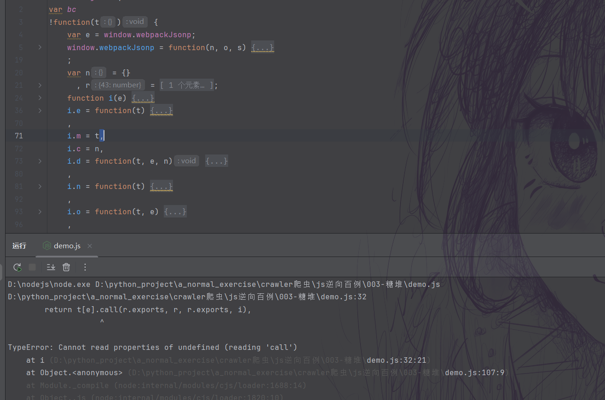The width and height of the screenshot is (605, 400).
Task: Click the TypeError message in console
Action: (153, 348)
